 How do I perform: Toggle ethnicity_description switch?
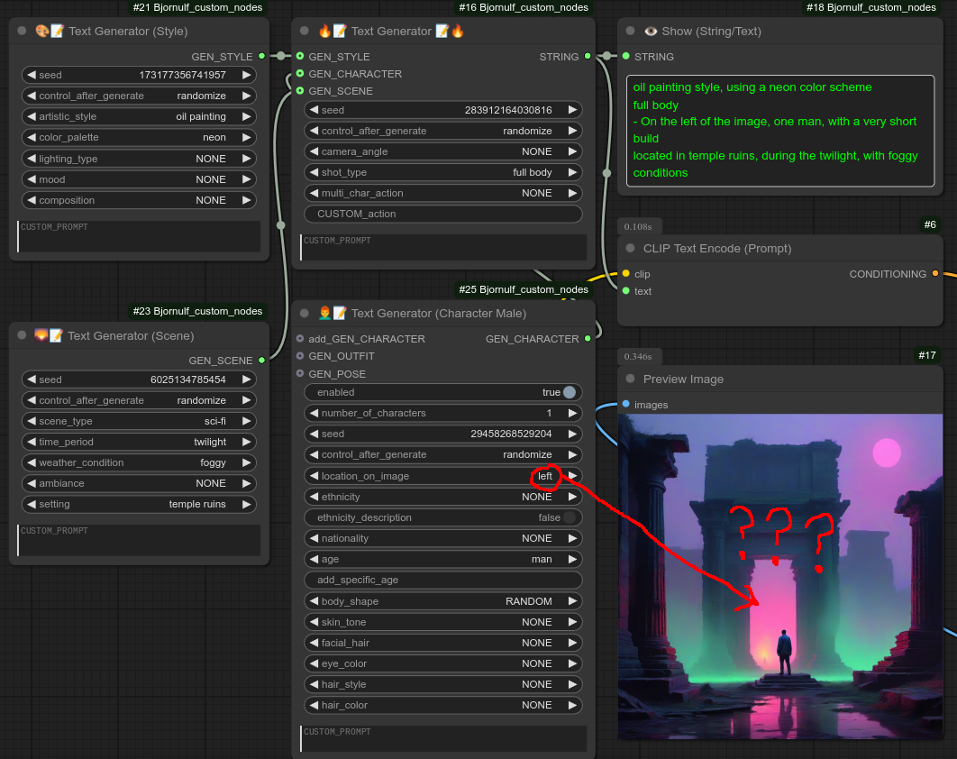(569, 517)
